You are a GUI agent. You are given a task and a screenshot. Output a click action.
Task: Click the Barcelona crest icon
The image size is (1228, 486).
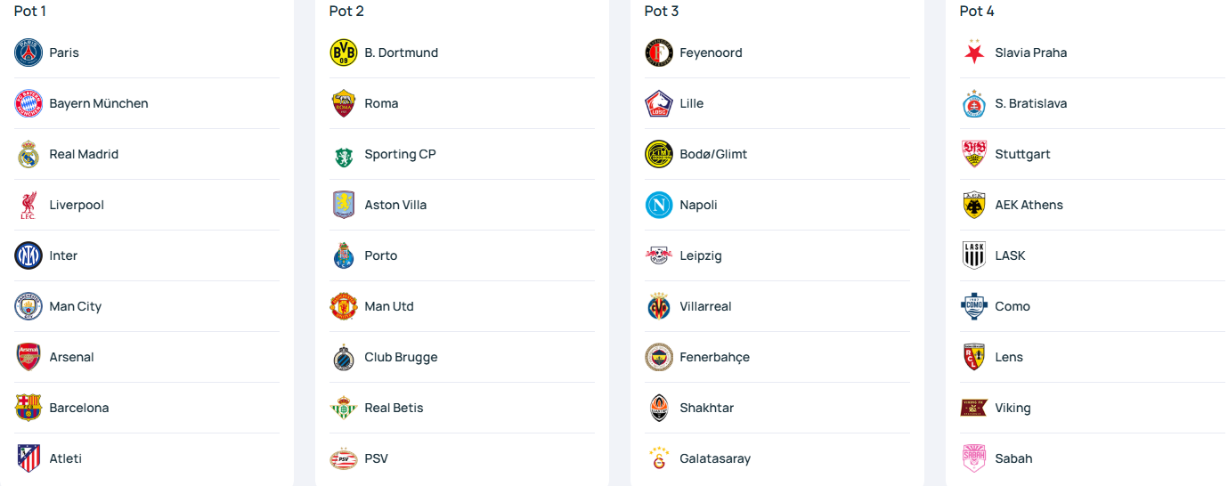[x=28, y=408]
